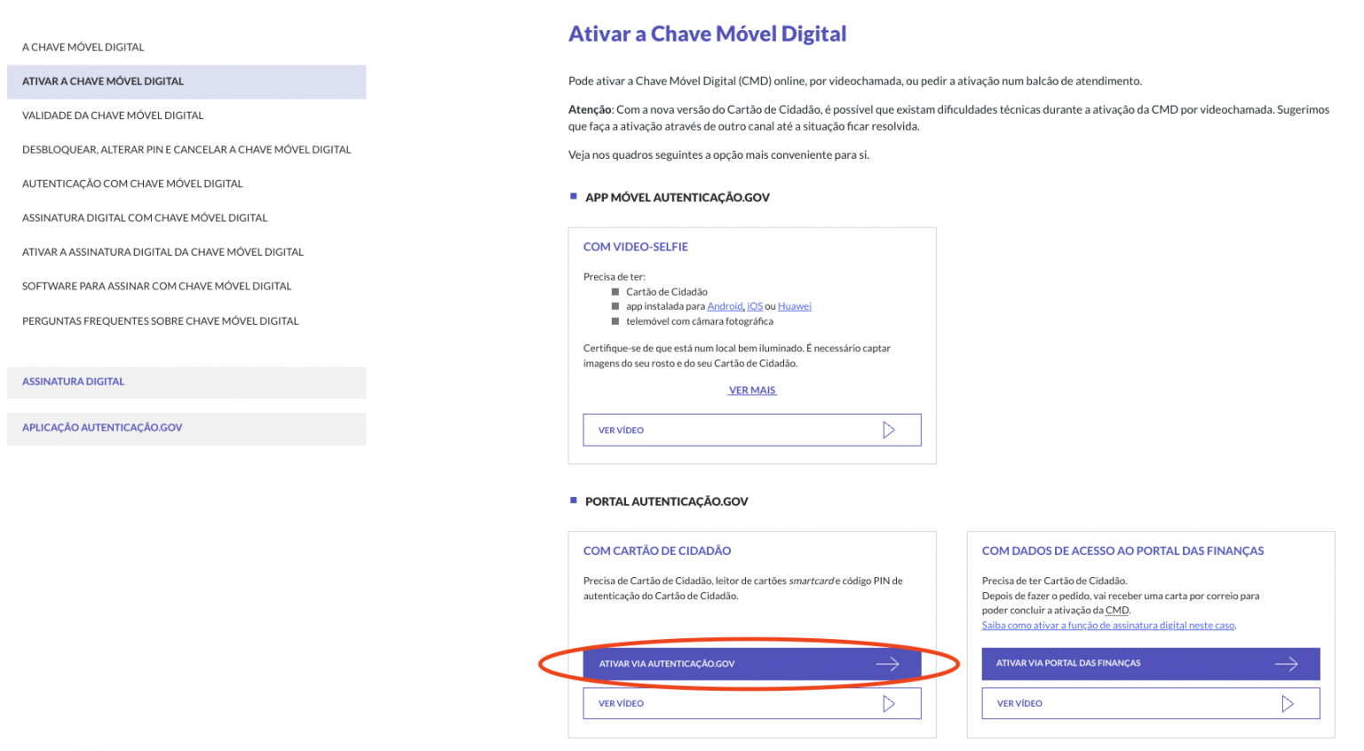Open Validade da Chave Móvel Digital page
Viewport: 1364px width, 751px height.
pyautogui.click(x=113, y=115)
